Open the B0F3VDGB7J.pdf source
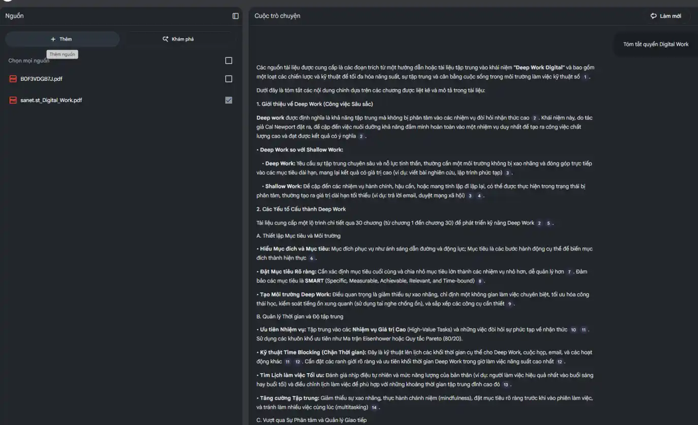 point(41,79)
